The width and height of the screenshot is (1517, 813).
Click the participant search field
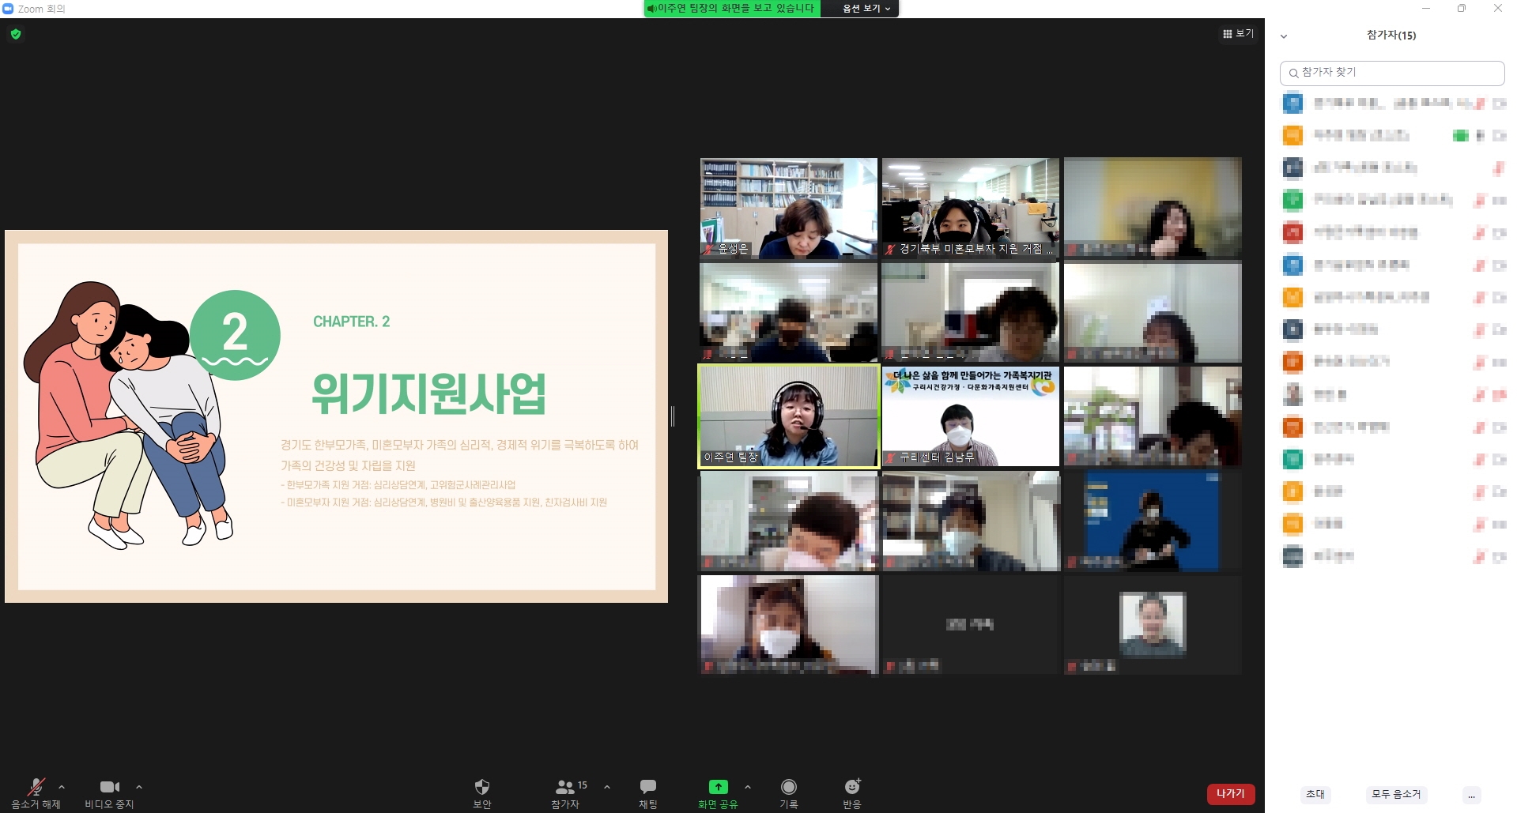point(1392,73)
